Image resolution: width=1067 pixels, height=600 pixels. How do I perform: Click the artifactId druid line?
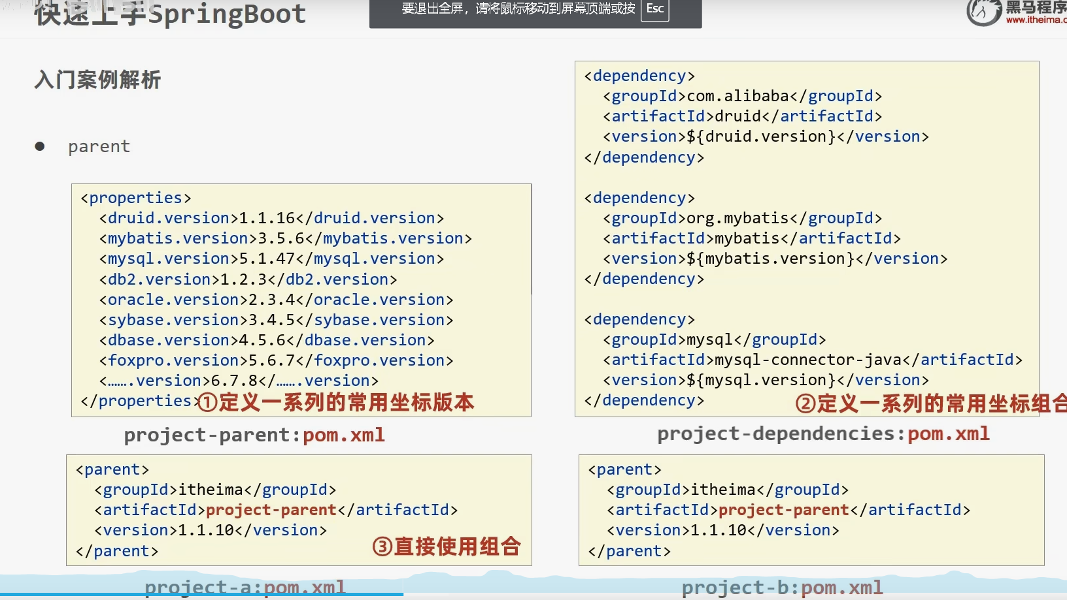(743, 116)
